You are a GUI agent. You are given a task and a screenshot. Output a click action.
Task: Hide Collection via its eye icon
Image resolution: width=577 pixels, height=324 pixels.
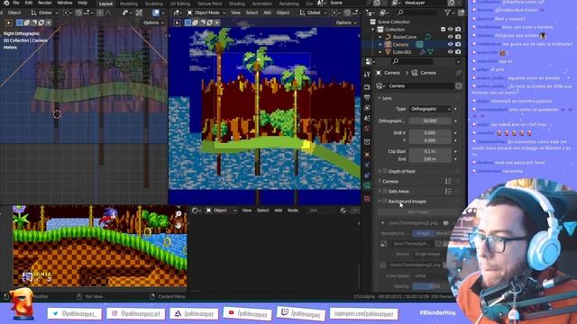(451, 29)
